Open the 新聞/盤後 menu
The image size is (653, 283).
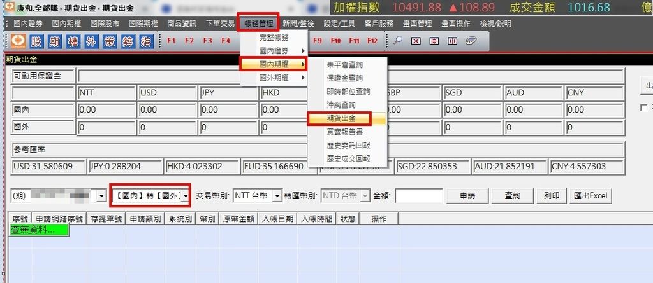[297, 24]
